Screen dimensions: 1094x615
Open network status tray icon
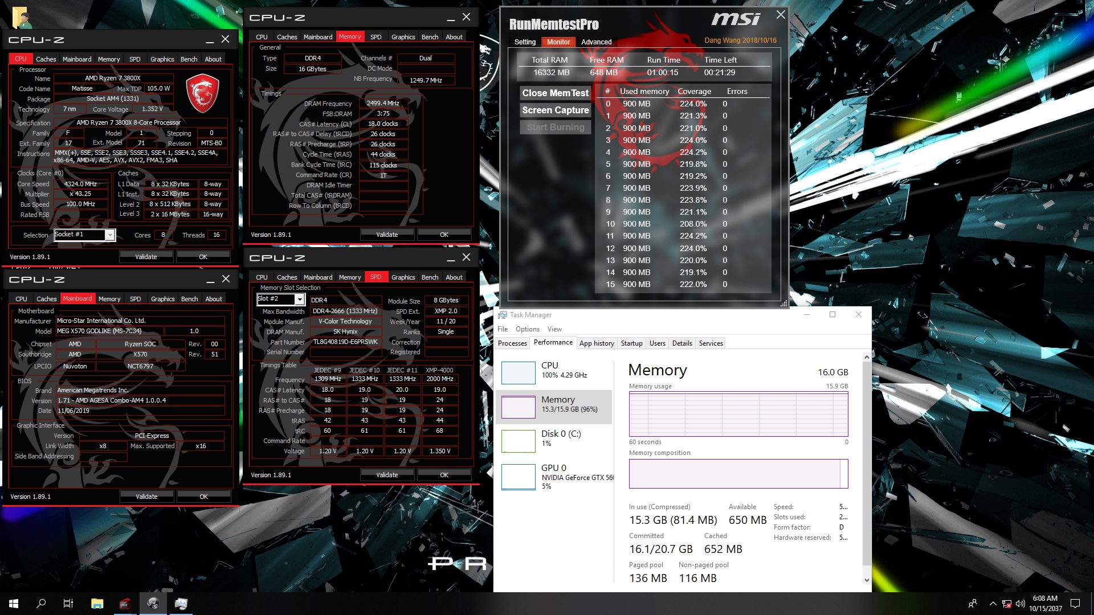click(x=1007, y=604)
